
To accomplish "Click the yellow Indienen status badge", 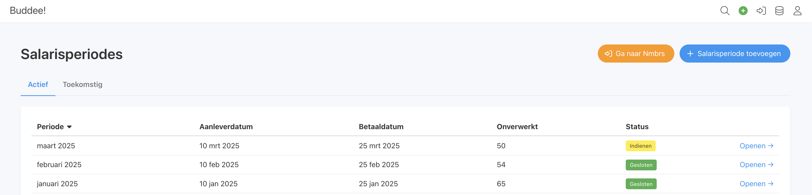I will (x=640, y=146).
